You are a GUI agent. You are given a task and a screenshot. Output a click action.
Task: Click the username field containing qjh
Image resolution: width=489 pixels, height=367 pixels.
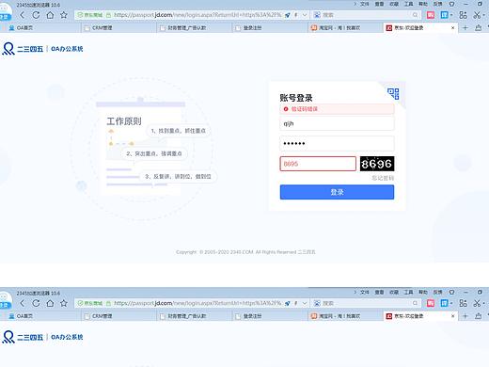point(337,123)
